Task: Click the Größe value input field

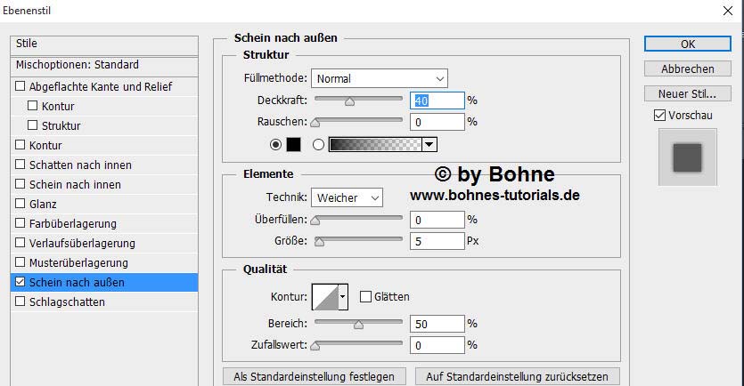Action: 437,241
